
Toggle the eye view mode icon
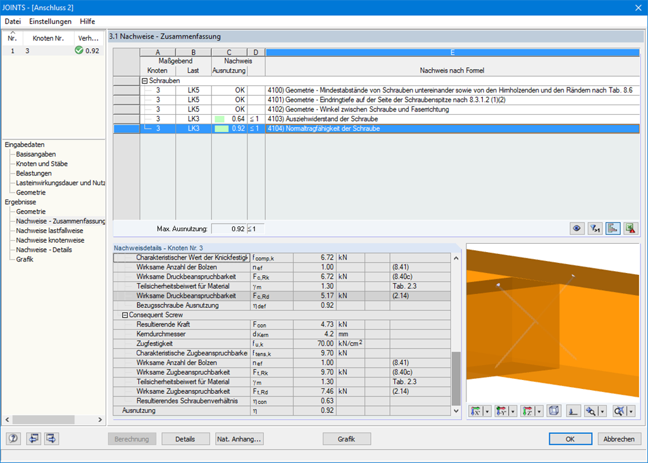pos(577,229)
